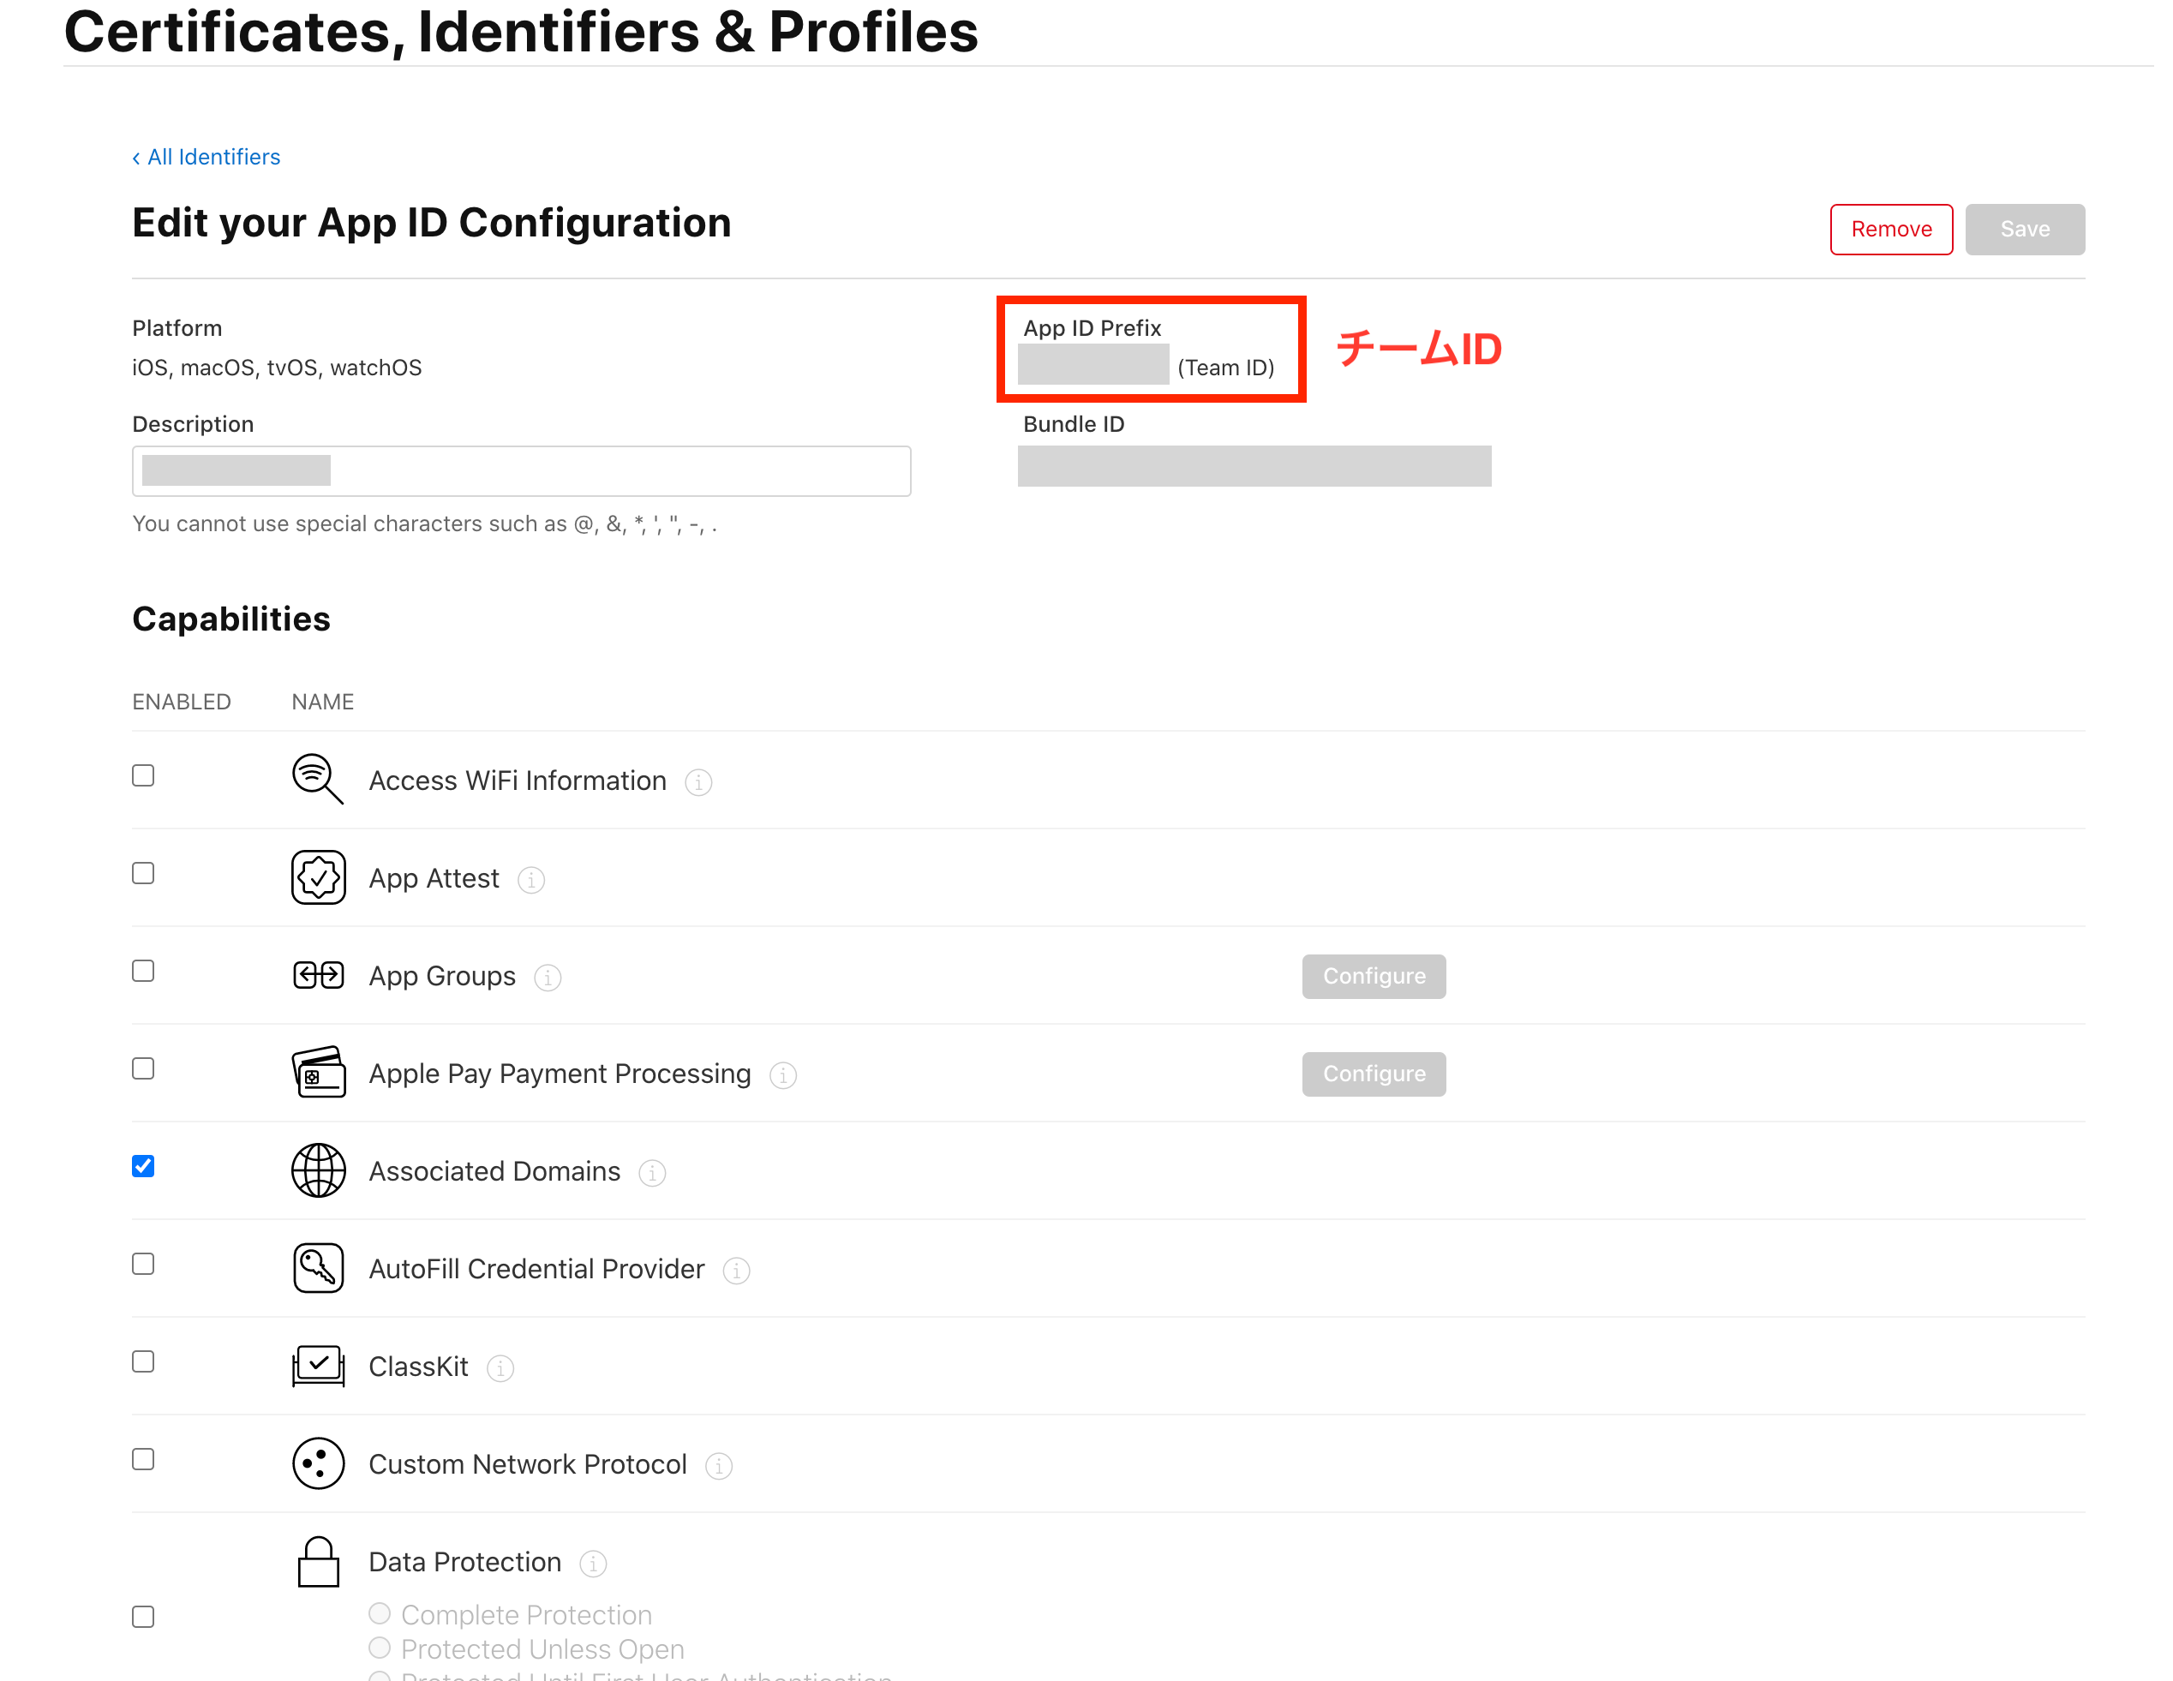Disable the Associated Domains capability
Screen dimensions: 2173x1681
(x=143, y=1166)
